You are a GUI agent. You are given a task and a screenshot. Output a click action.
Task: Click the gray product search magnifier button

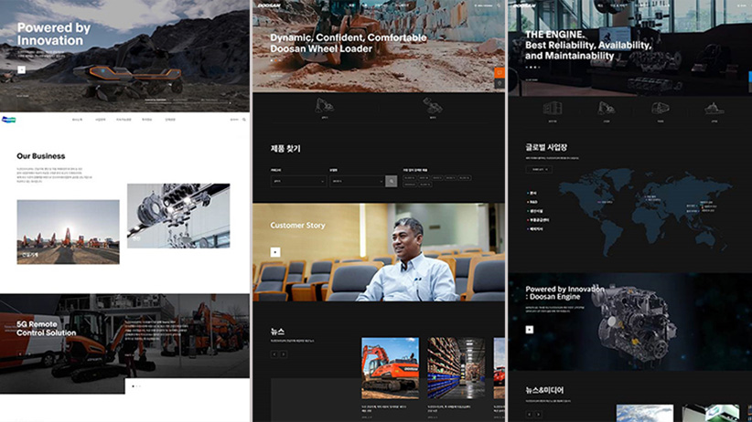click(392, 181)
